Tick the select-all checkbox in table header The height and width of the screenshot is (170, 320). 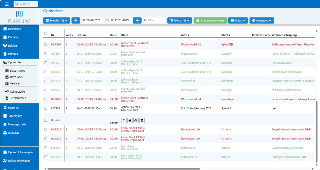[45, 33]
